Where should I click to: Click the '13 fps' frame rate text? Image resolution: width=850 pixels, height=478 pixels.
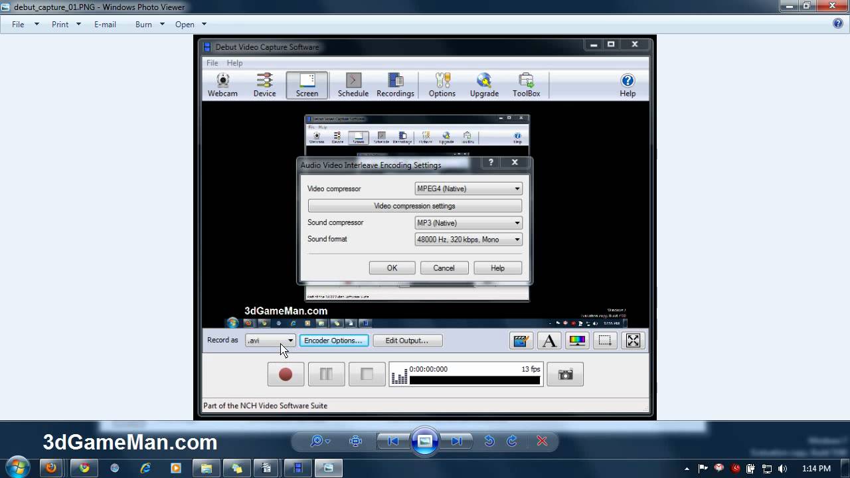click(x=531, y=369)
